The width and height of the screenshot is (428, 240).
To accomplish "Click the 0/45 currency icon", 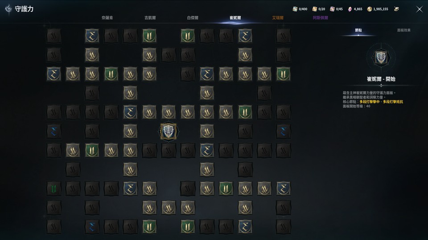I will [x=332, y=9].
